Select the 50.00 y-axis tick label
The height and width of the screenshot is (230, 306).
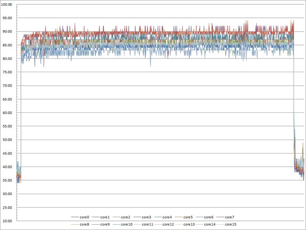pyautogui.click(x=9, y=140)
